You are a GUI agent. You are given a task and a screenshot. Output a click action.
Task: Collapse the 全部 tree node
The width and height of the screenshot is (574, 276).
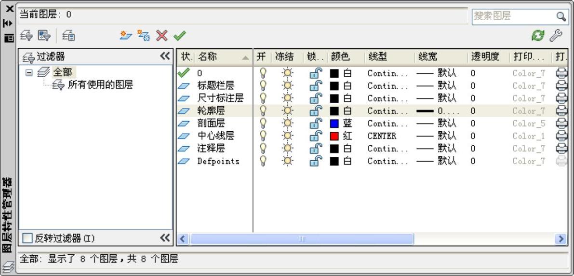click(29, 72)
